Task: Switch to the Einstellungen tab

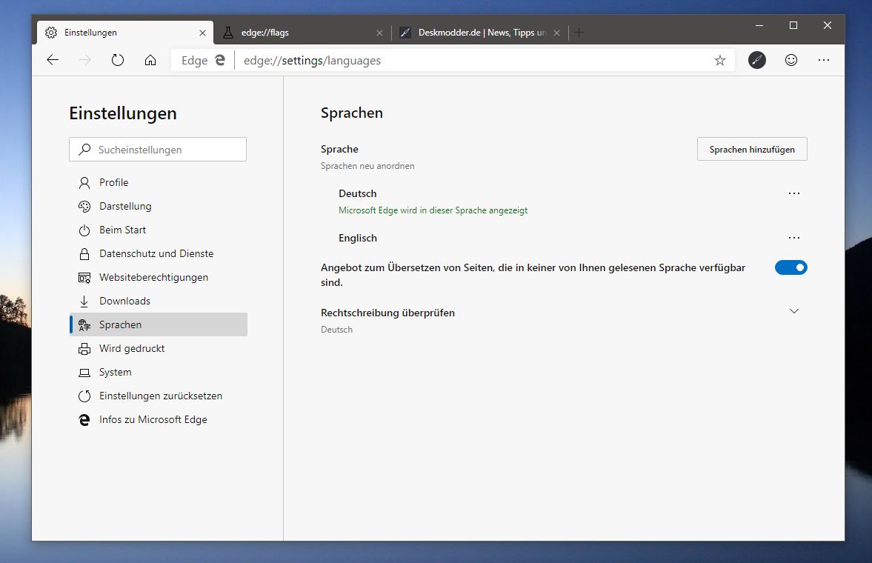Action: [126, 33]
